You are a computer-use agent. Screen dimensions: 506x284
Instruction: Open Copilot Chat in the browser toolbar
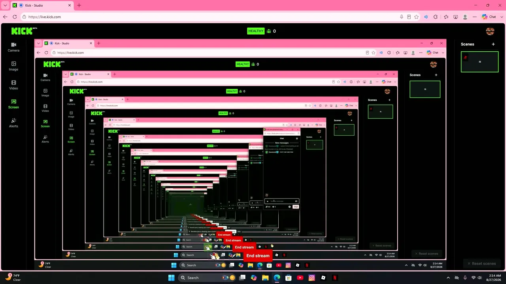489,17
